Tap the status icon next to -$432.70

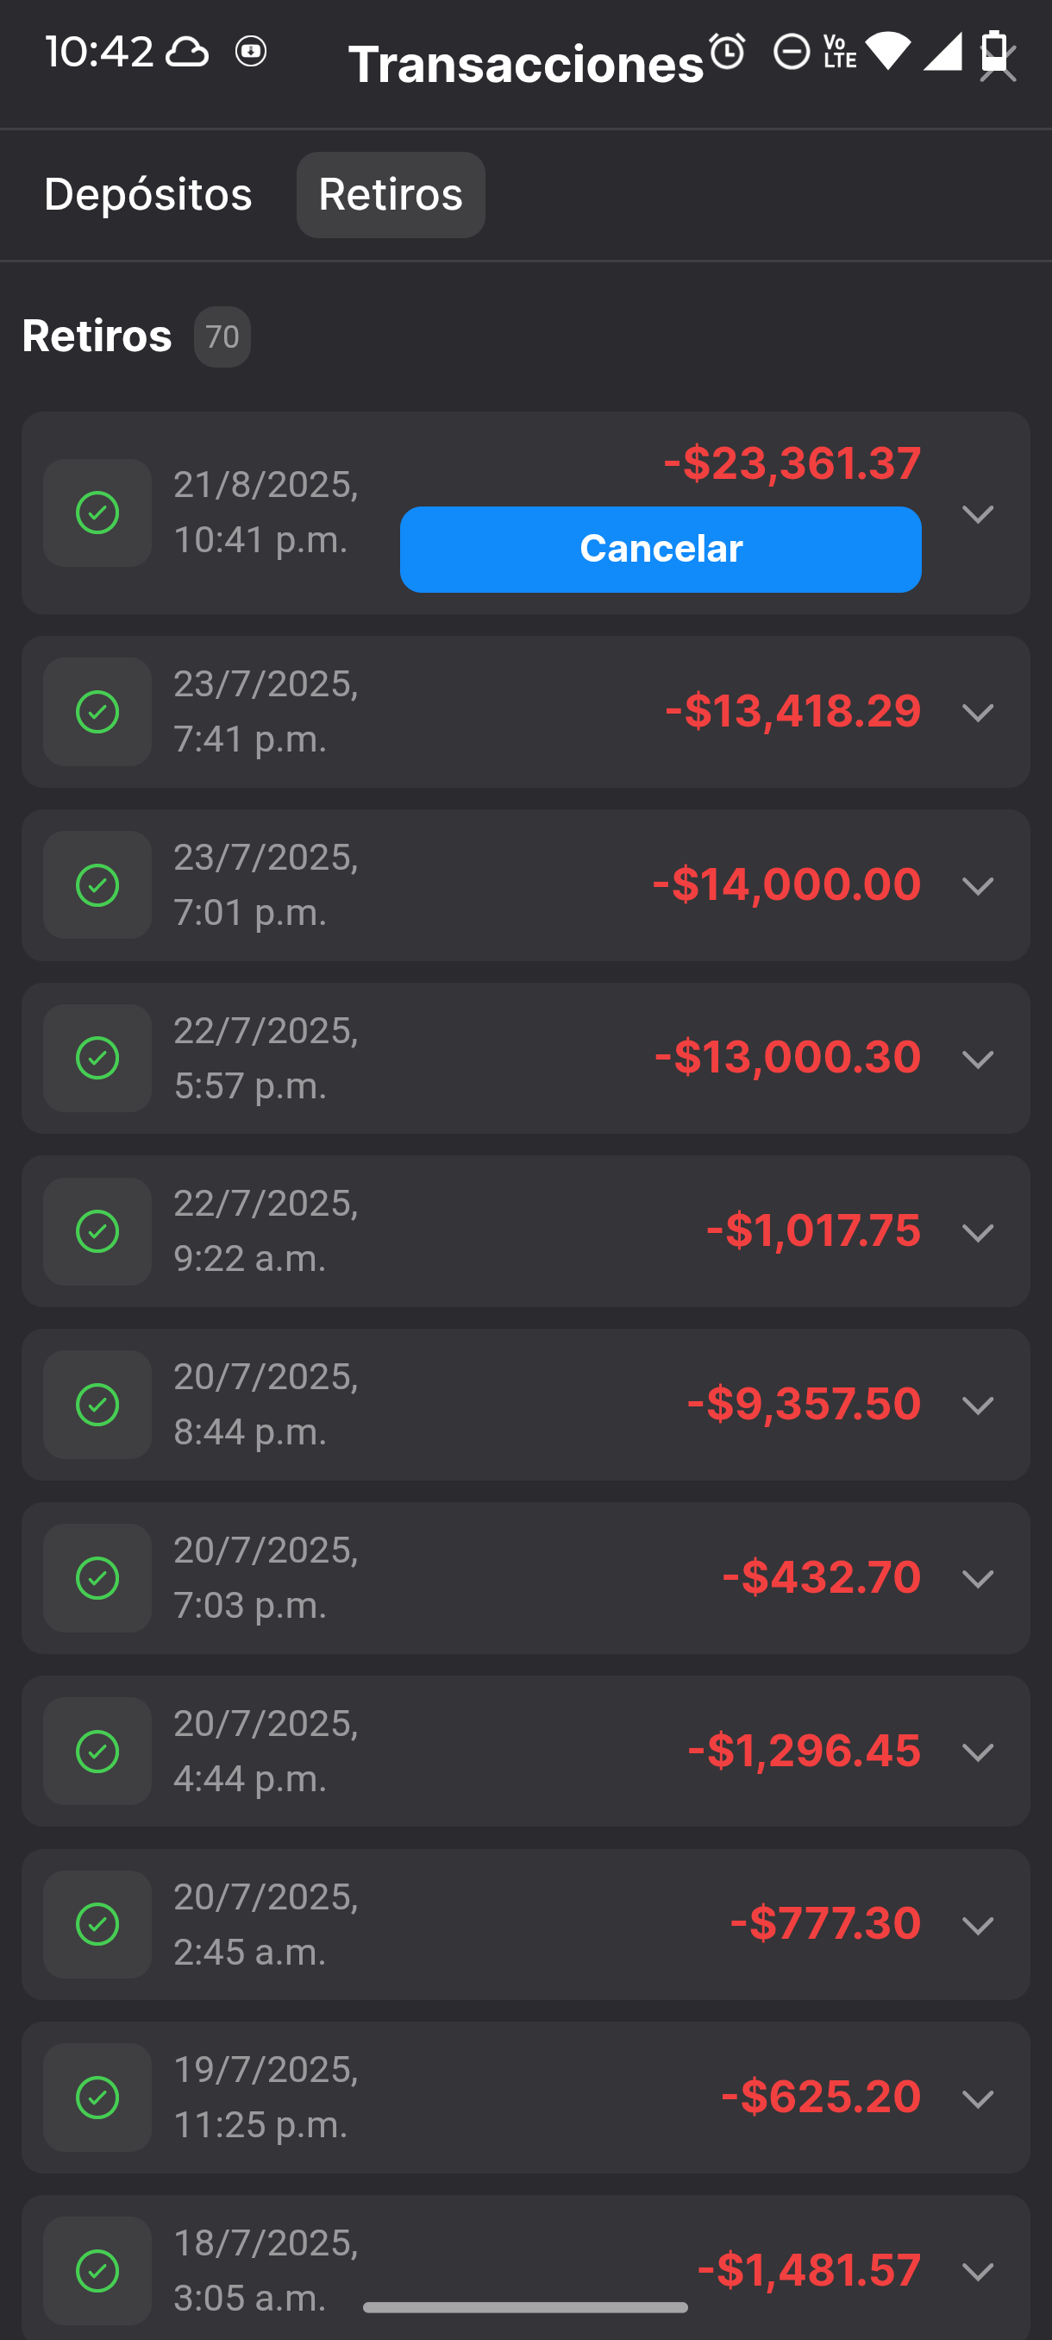[x=97, y=1579]
